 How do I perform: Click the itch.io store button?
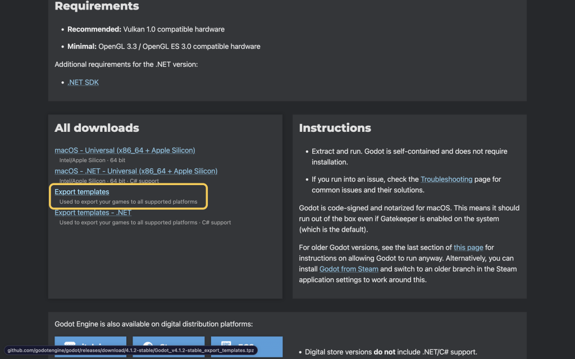pyautogui.click(x=90, y=347)
